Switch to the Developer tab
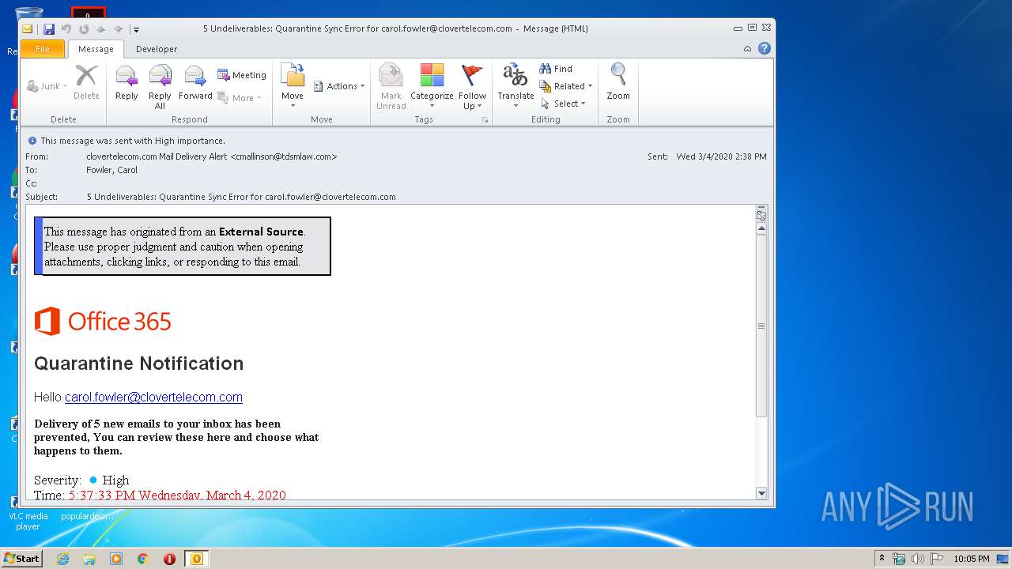Screen dimensions: 1012x569 point(157,49)
